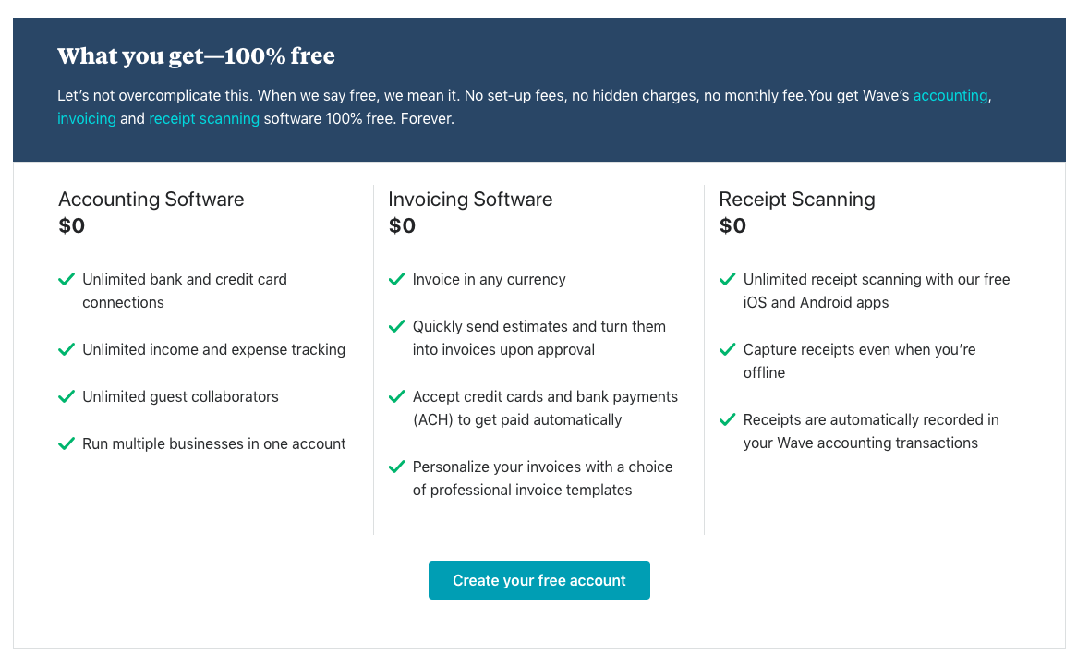
Task: Click the 'Accounting Software' heading
Action: pos(151,200)
